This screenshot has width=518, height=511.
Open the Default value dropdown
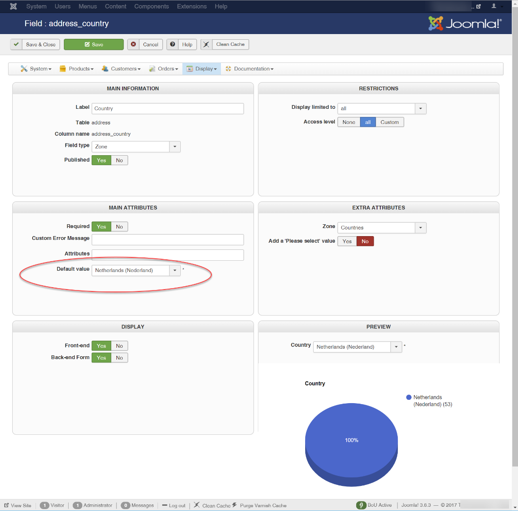click(136, 270)
